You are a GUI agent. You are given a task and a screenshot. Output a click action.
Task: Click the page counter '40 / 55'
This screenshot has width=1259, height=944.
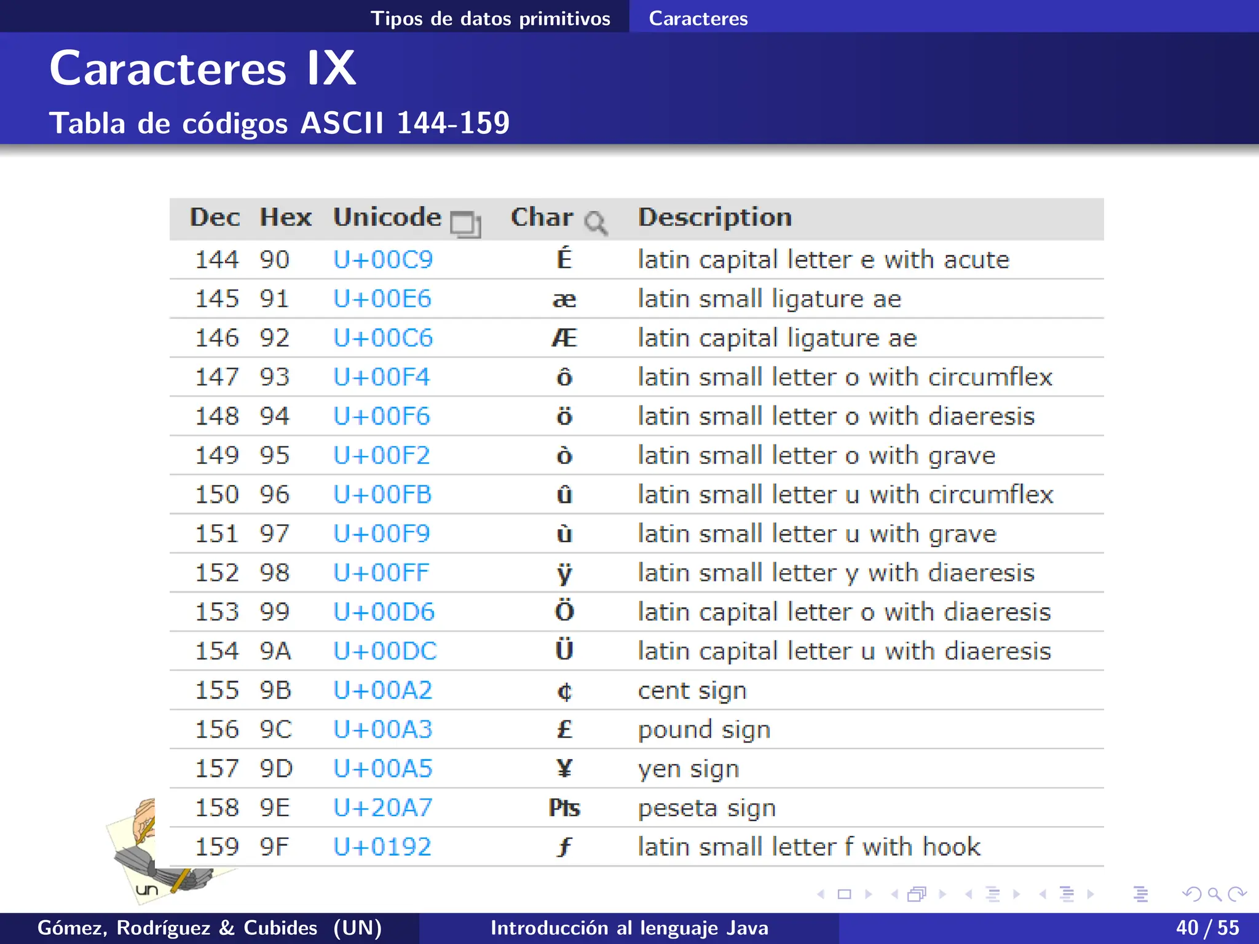coord(1208,928)
